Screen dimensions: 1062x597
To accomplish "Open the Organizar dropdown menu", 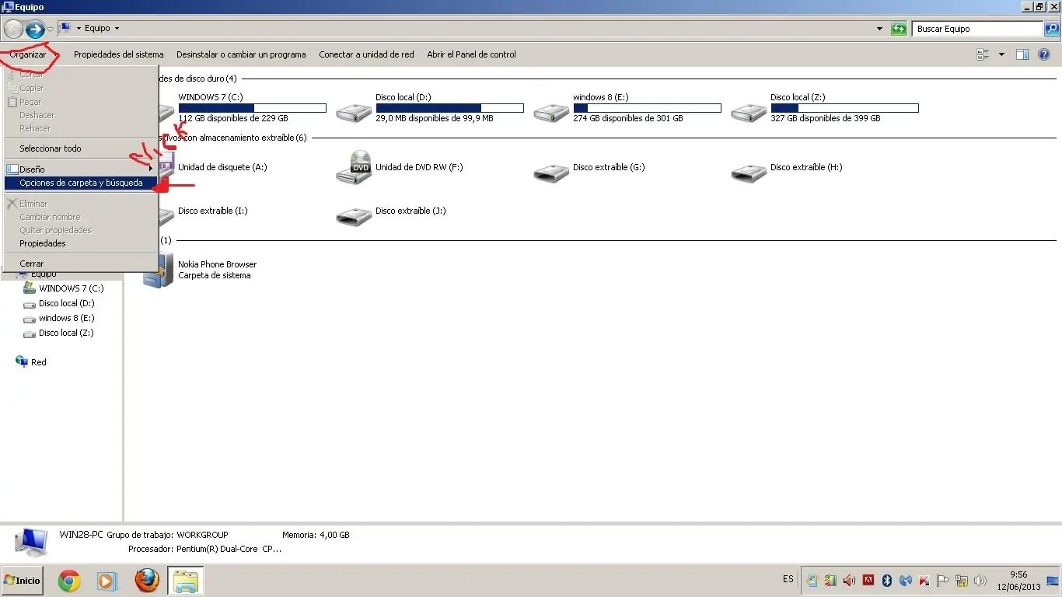I will pos(28,54).
